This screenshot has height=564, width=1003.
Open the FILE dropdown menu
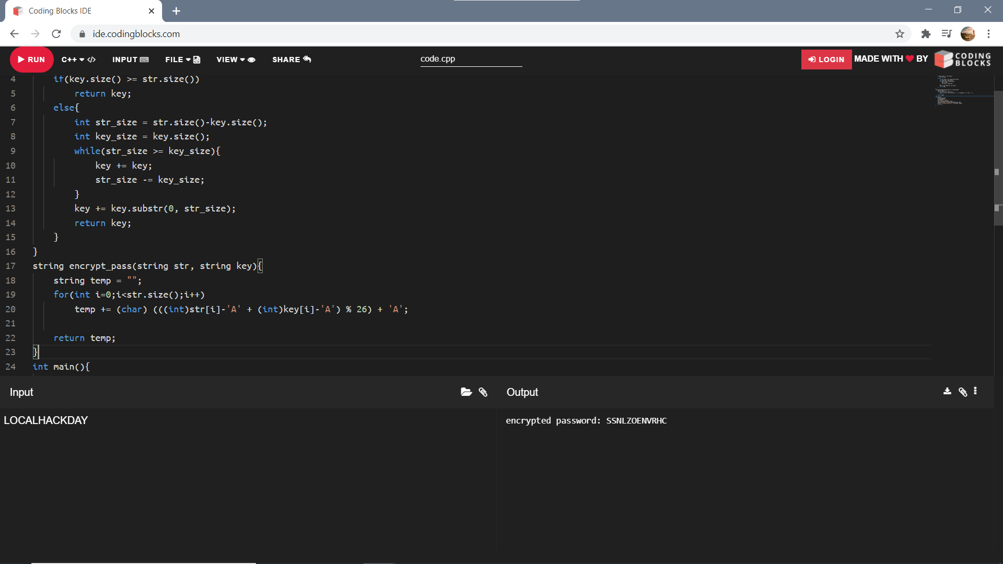click(x=182, y=60)
